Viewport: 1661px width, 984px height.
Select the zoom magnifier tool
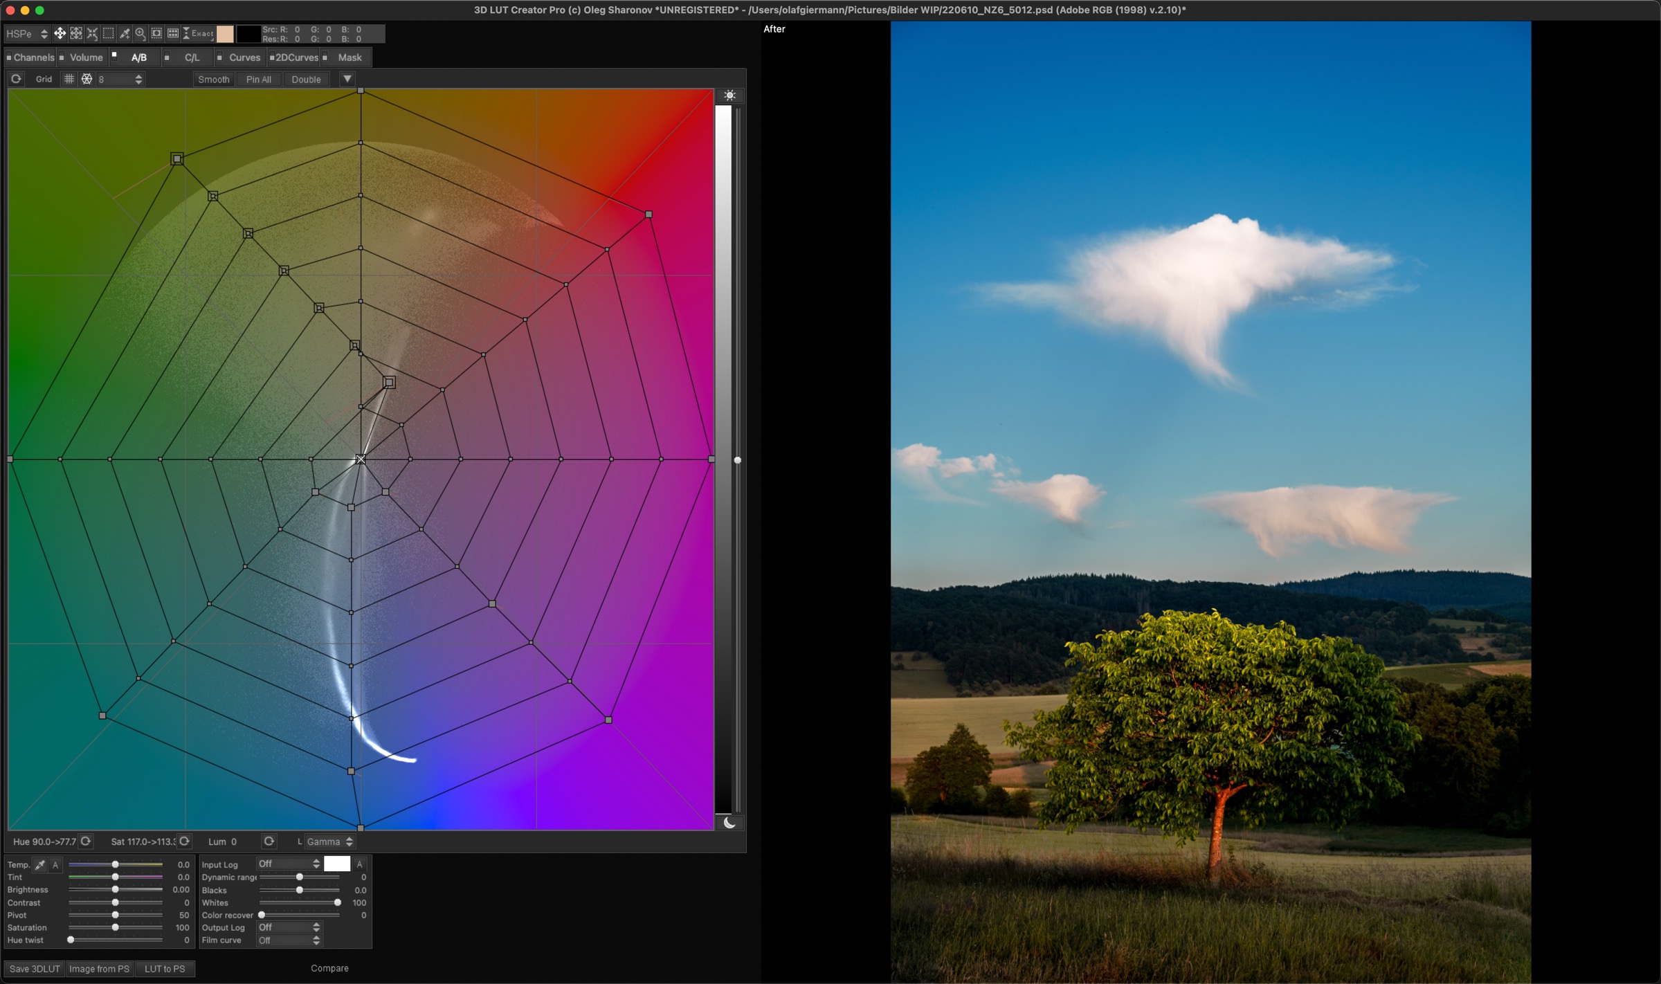[140, 33]
